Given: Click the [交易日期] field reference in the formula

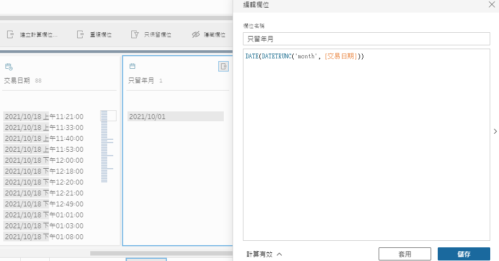Looking at the screenshot, I should (x=341, y=56).
